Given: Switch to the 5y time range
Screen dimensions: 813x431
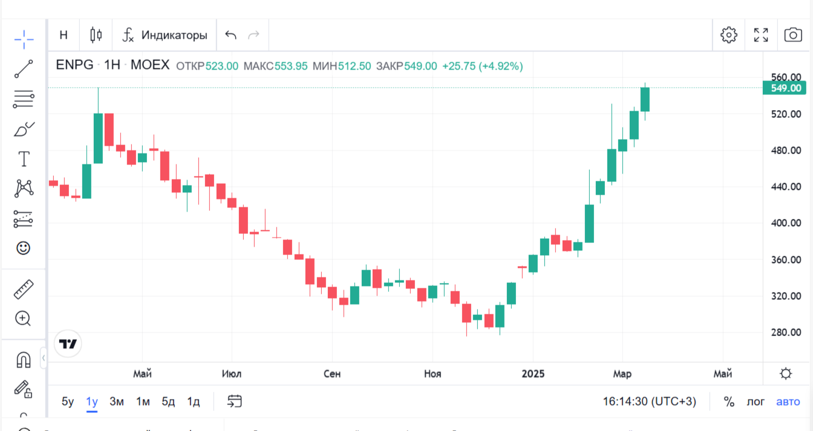Looking at the screenshot, I should [68, 401].
